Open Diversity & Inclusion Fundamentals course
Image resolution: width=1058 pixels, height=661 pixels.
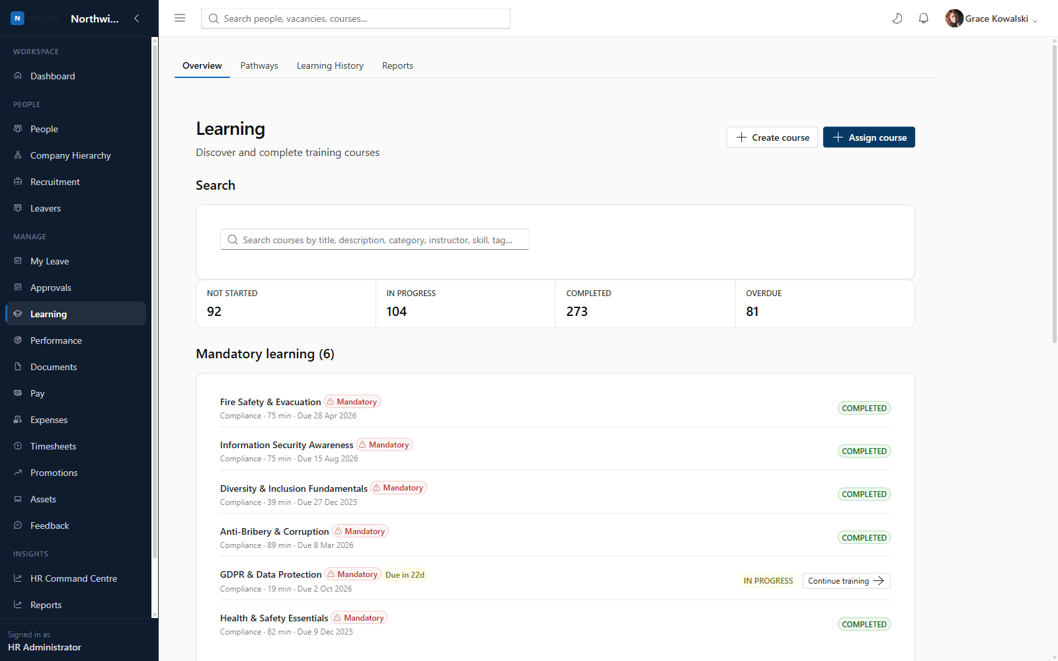point(294,488)
